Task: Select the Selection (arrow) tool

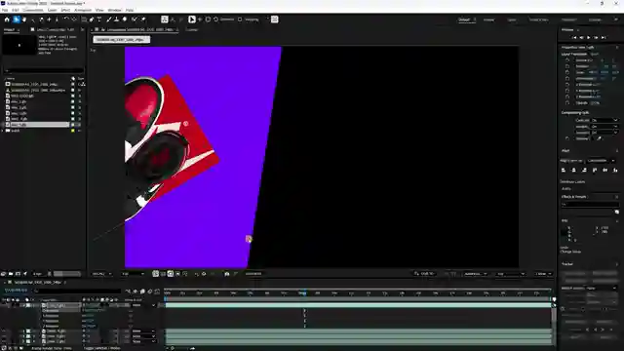Action: (17, 19)
